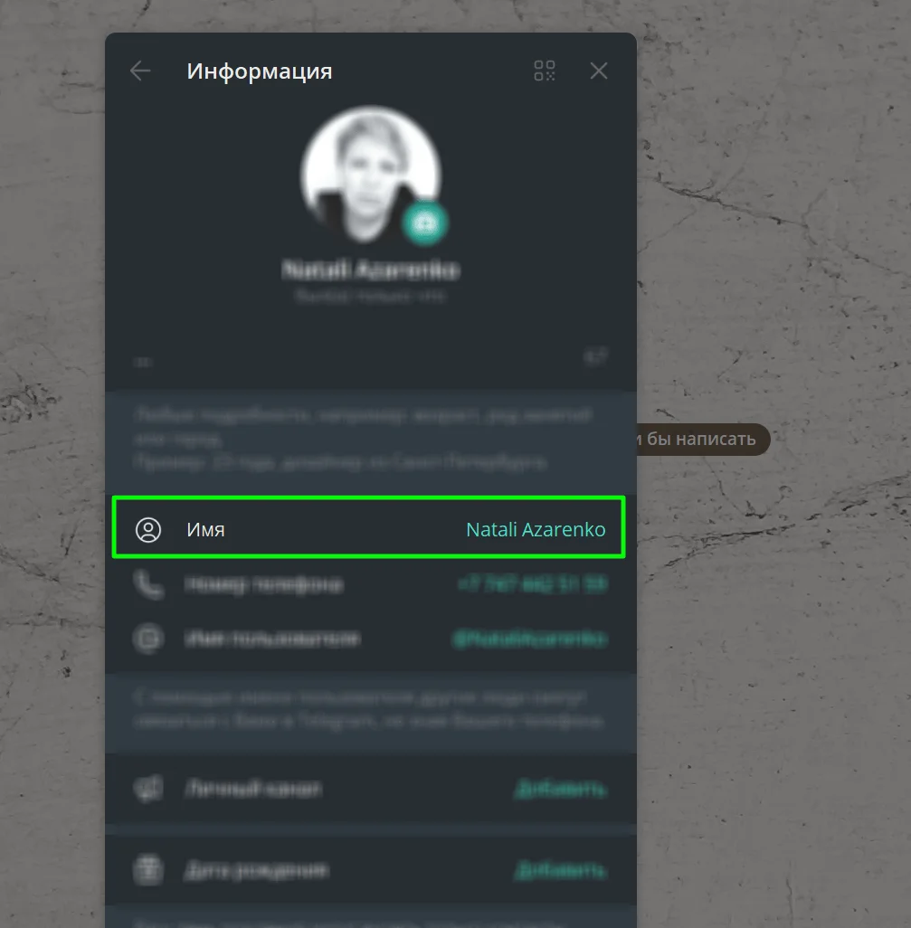The height and width of the screenshot is (928, 911).
Task: Click the blurred phone number value
Action: coord(533,584)
